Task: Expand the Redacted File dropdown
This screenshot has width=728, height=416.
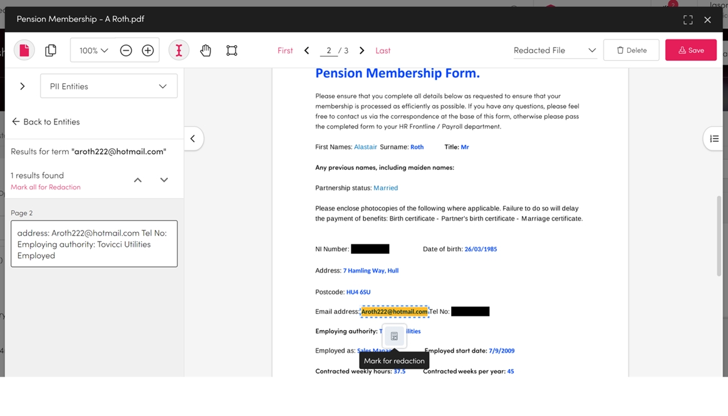Action: [554, 50]
